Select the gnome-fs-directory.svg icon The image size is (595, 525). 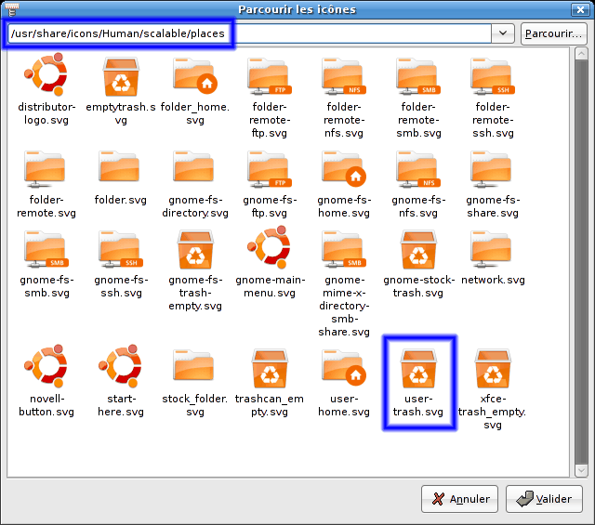tap(193, 166)
